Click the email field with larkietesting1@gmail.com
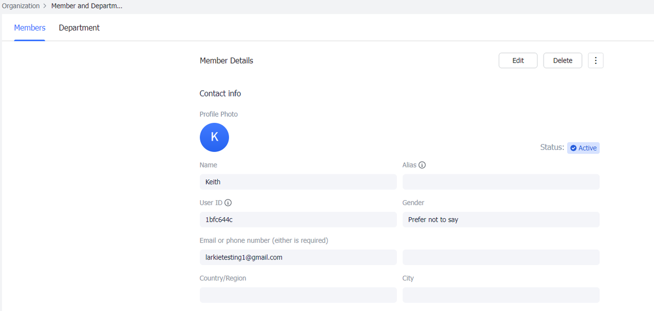The height and width of the screenshot is (311, 654). point(298,257)
